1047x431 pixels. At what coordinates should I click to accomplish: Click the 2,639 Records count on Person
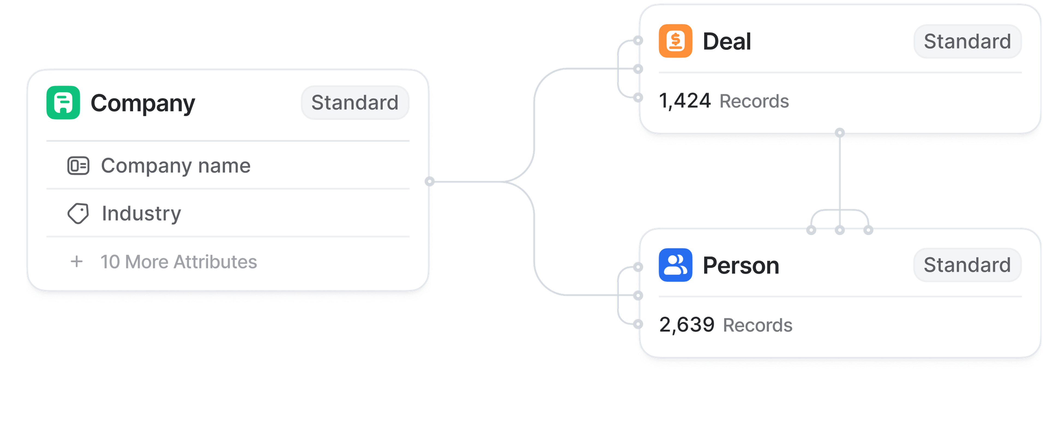pyautogui.click(x=726, y=325)
